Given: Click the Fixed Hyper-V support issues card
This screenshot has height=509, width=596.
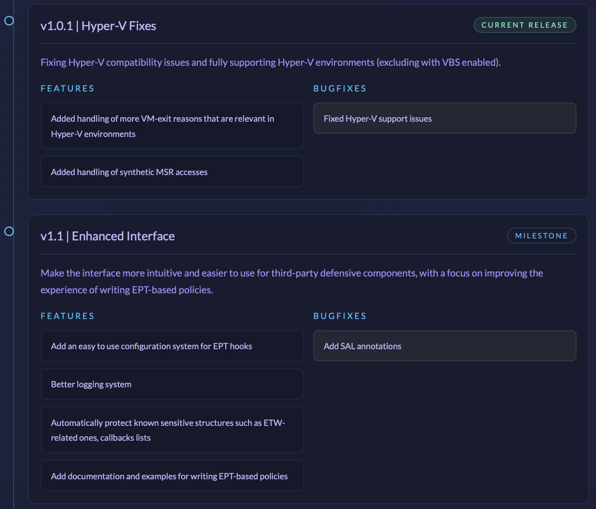Looking at the screenshot, I should coord(445,119).
